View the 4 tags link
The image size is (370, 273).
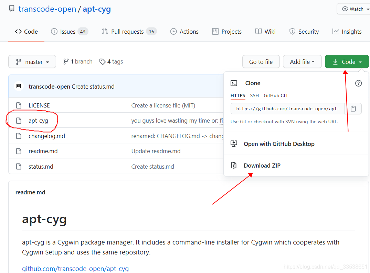tap(111, 62)
